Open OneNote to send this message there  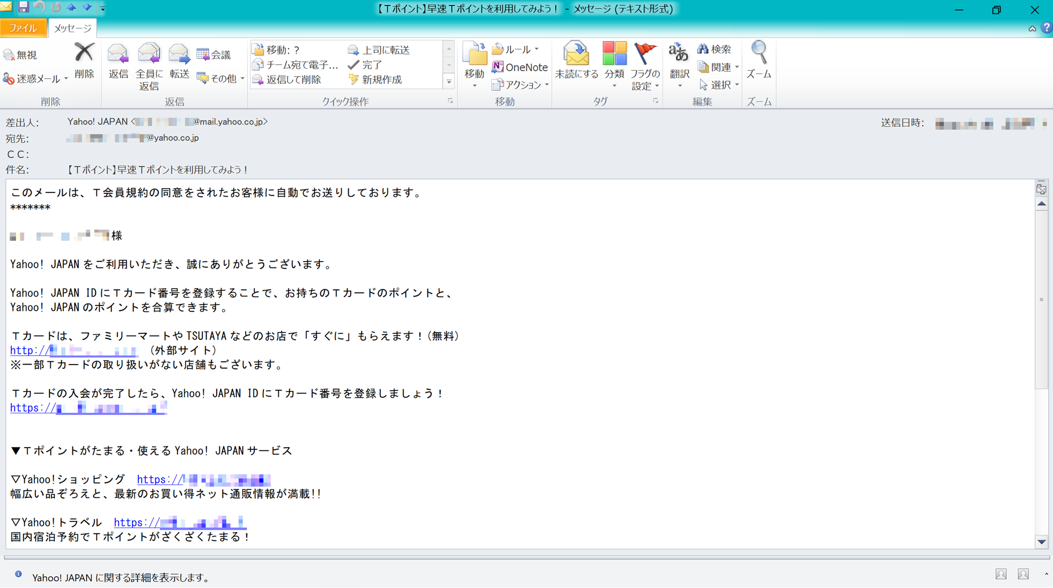coord(519,67)
